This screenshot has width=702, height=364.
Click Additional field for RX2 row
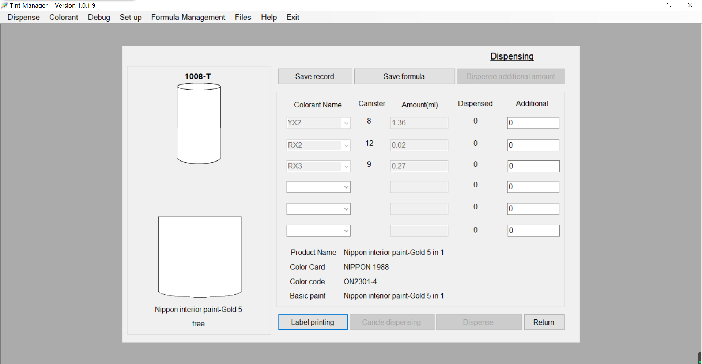point(533,145)
